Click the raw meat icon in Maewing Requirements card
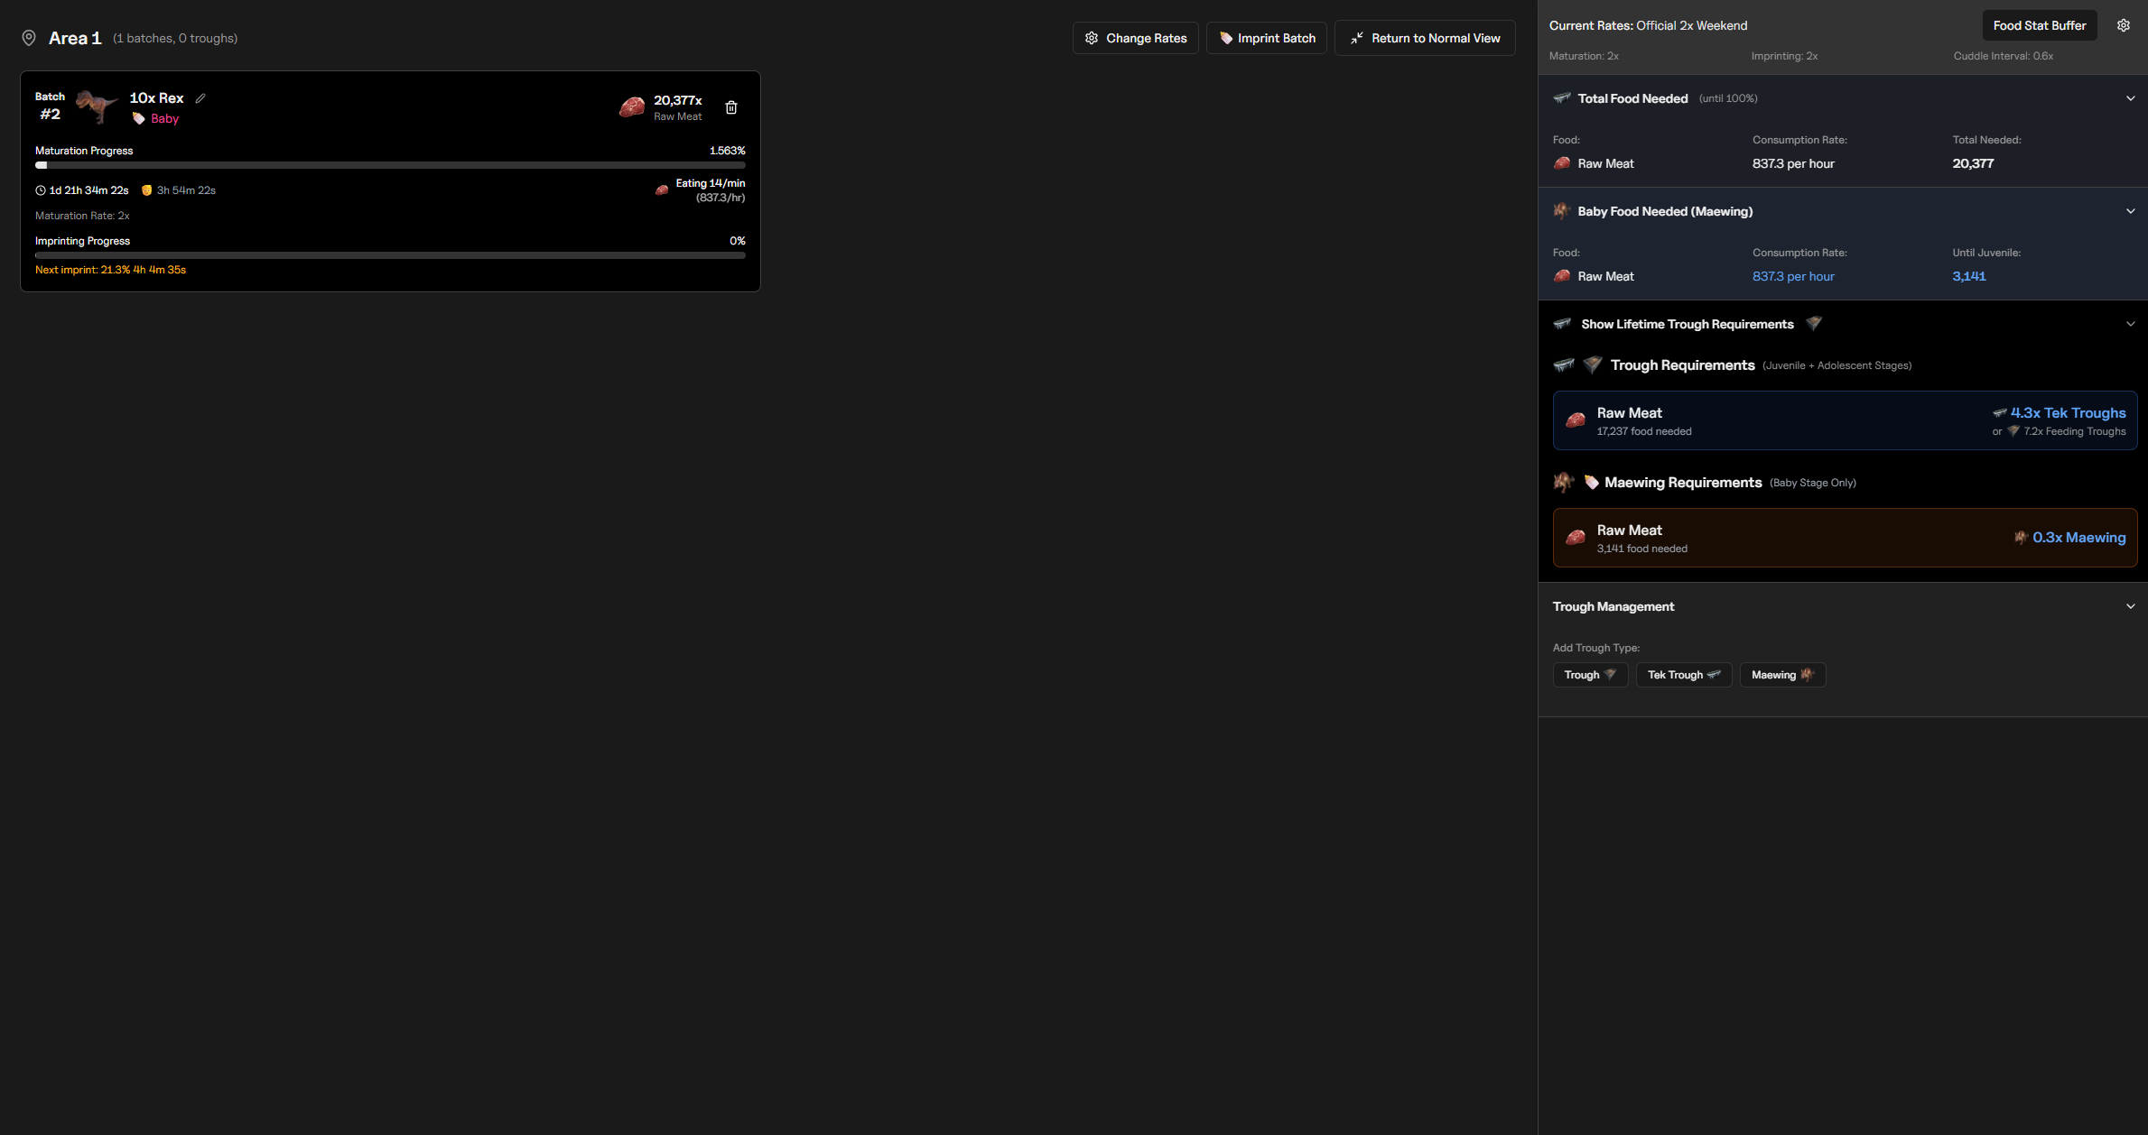2148x1135 pixels. [x=1576, y=538]
